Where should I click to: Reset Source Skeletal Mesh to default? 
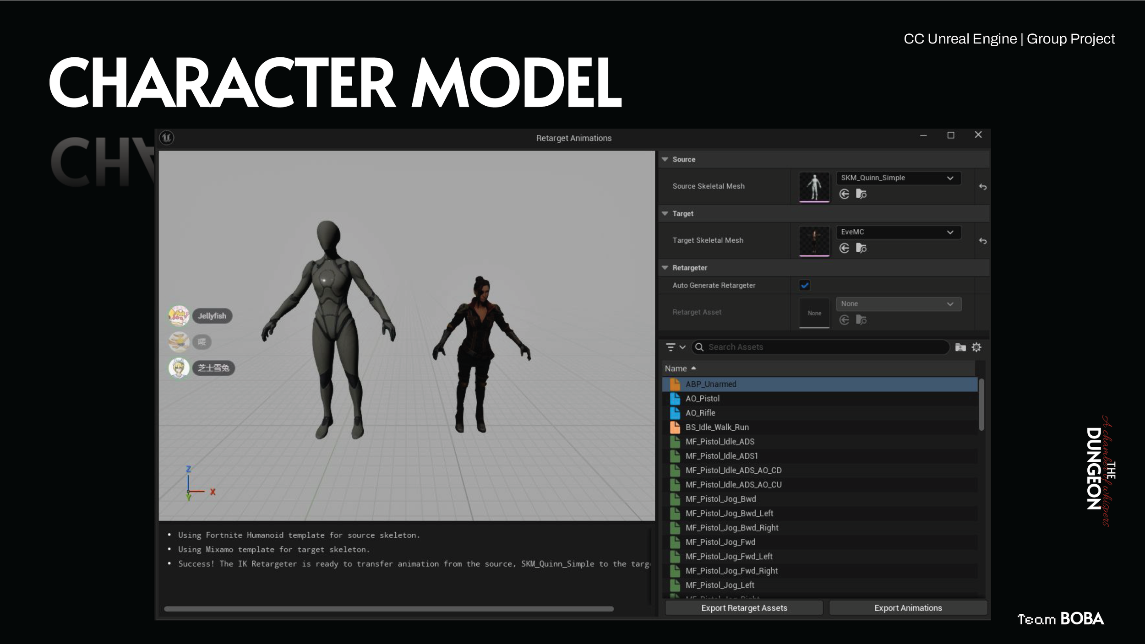click(982, 186)
